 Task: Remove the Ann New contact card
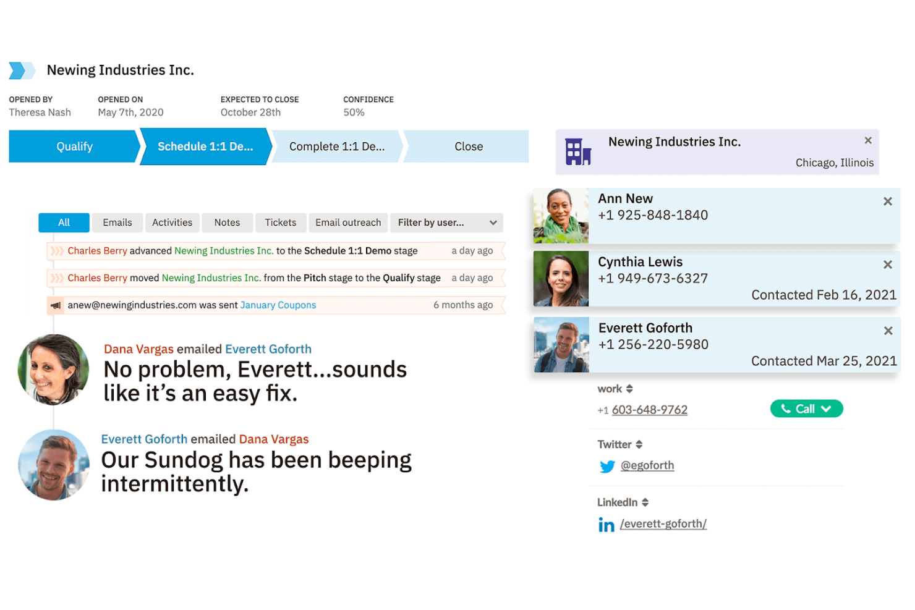[x=888, y=201]
